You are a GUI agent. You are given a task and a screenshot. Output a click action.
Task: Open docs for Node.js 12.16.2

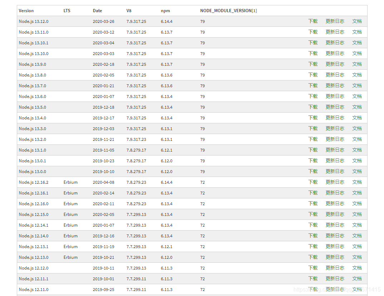357,182
